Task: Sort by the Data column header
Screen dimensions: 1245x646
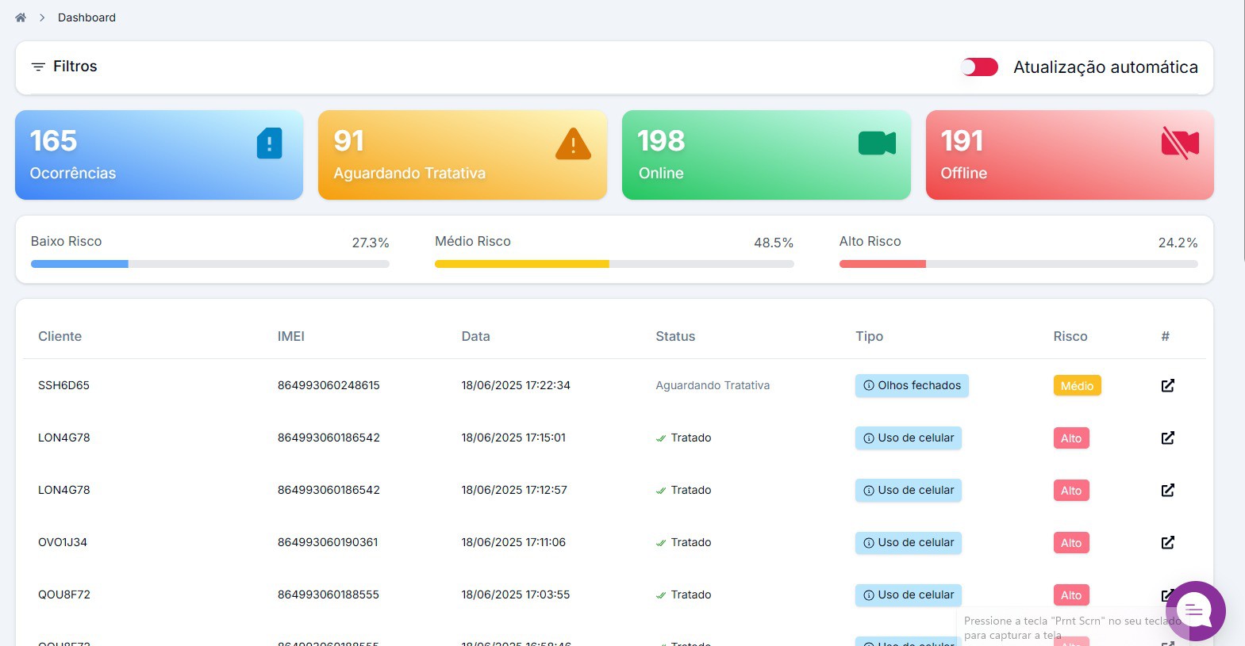Action: pos(475,336)
